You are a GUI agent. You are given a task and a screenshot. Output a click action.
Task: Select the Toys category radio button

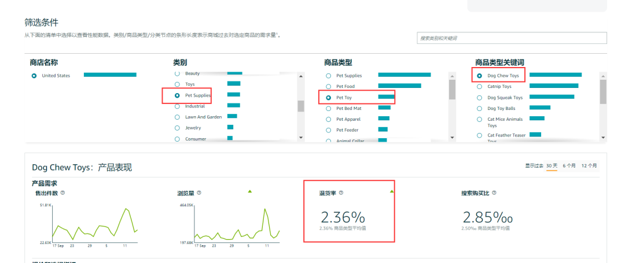click(177, 84)
